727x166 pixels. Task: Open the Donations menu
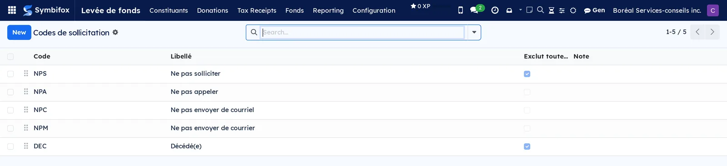pyautogui.click(x=213, y=10)
